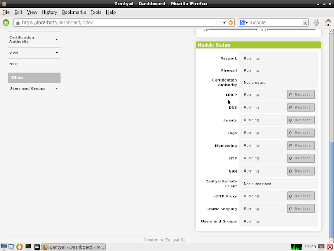Click the Module Status widget header
Screen dimensions: 334x251
[258, 45]
